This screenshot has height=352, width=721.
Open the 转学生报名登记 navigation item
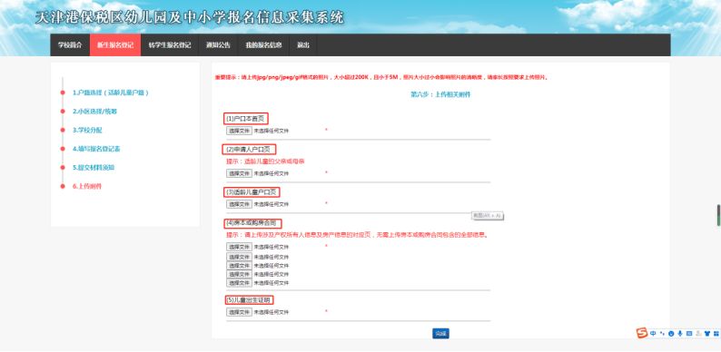(x=169, y=45)
